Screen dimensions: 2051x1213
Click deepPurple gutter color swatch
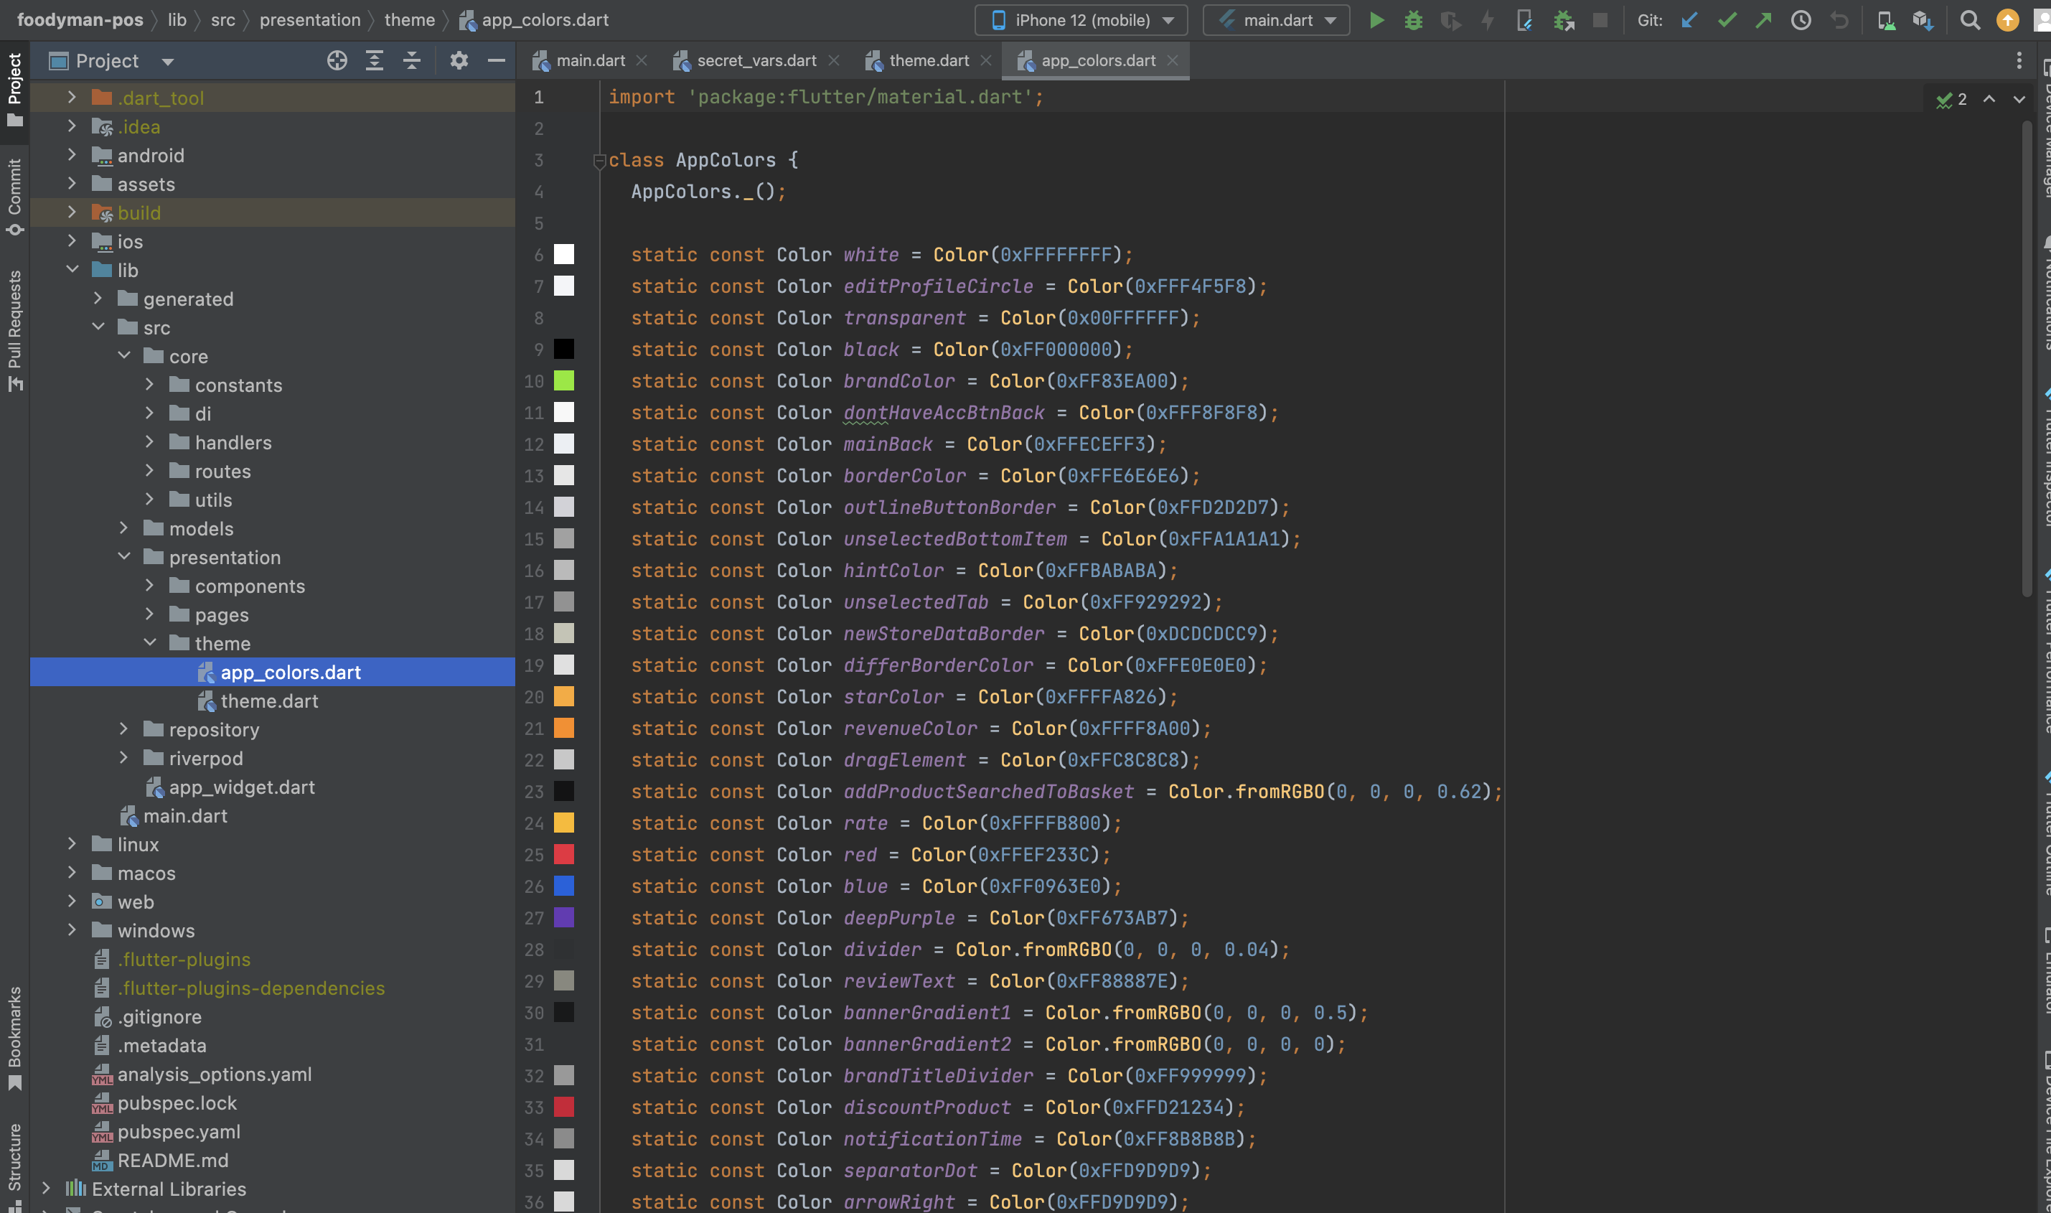(564, 917)
